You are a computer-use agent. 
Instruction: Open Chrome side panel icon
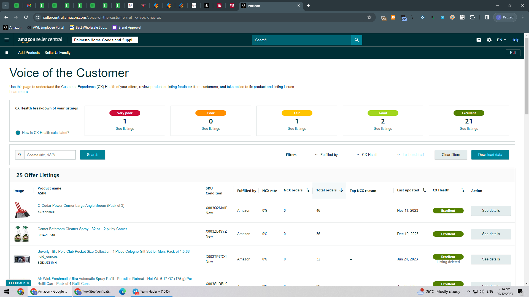(x=487, y=17)
